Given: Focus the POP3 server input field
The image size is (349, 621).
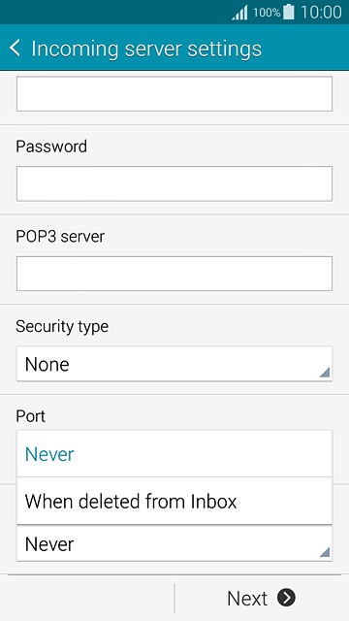Looking at the screenshot, I should tap(174, 274).
